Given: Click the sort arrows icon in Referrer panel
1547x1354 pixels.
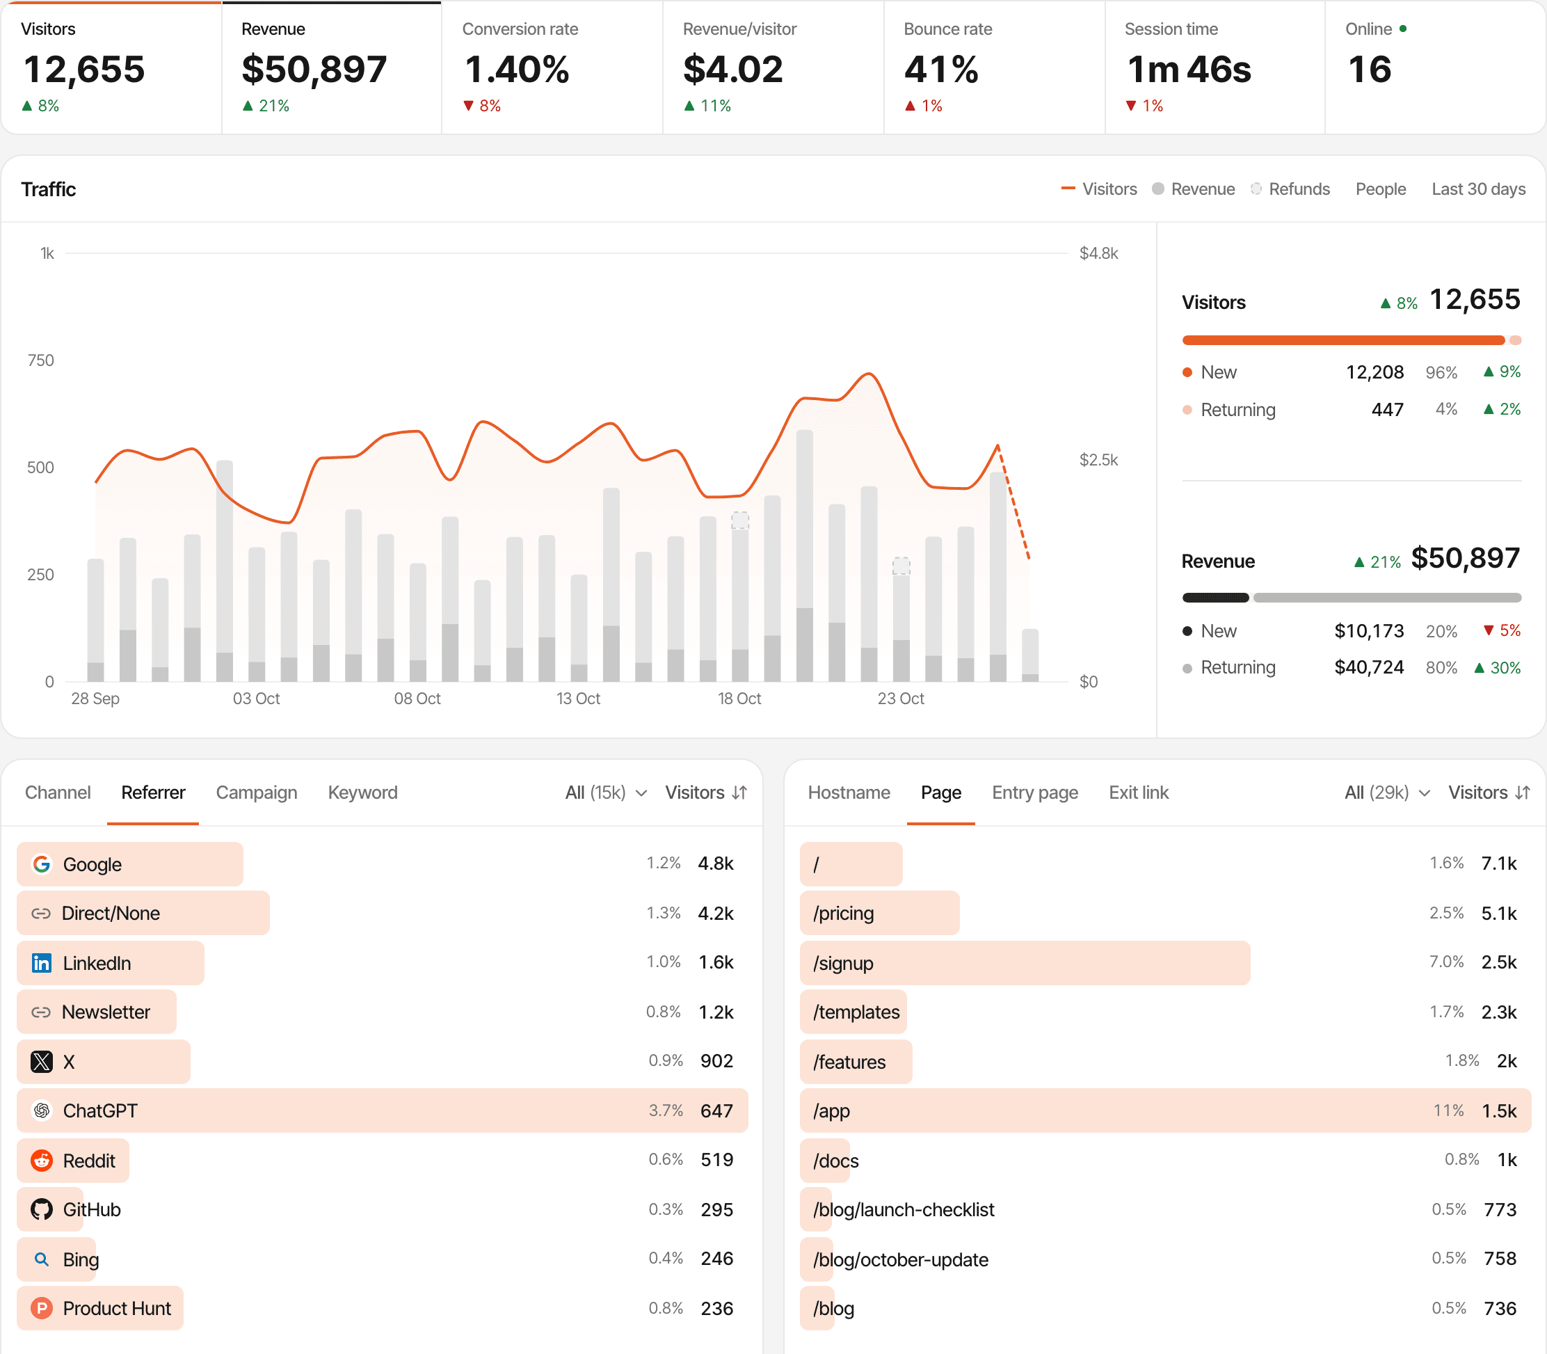Looking at the screenshot, I should [739, 792].
